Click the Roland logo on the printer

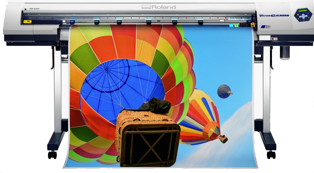coord(159,7)
